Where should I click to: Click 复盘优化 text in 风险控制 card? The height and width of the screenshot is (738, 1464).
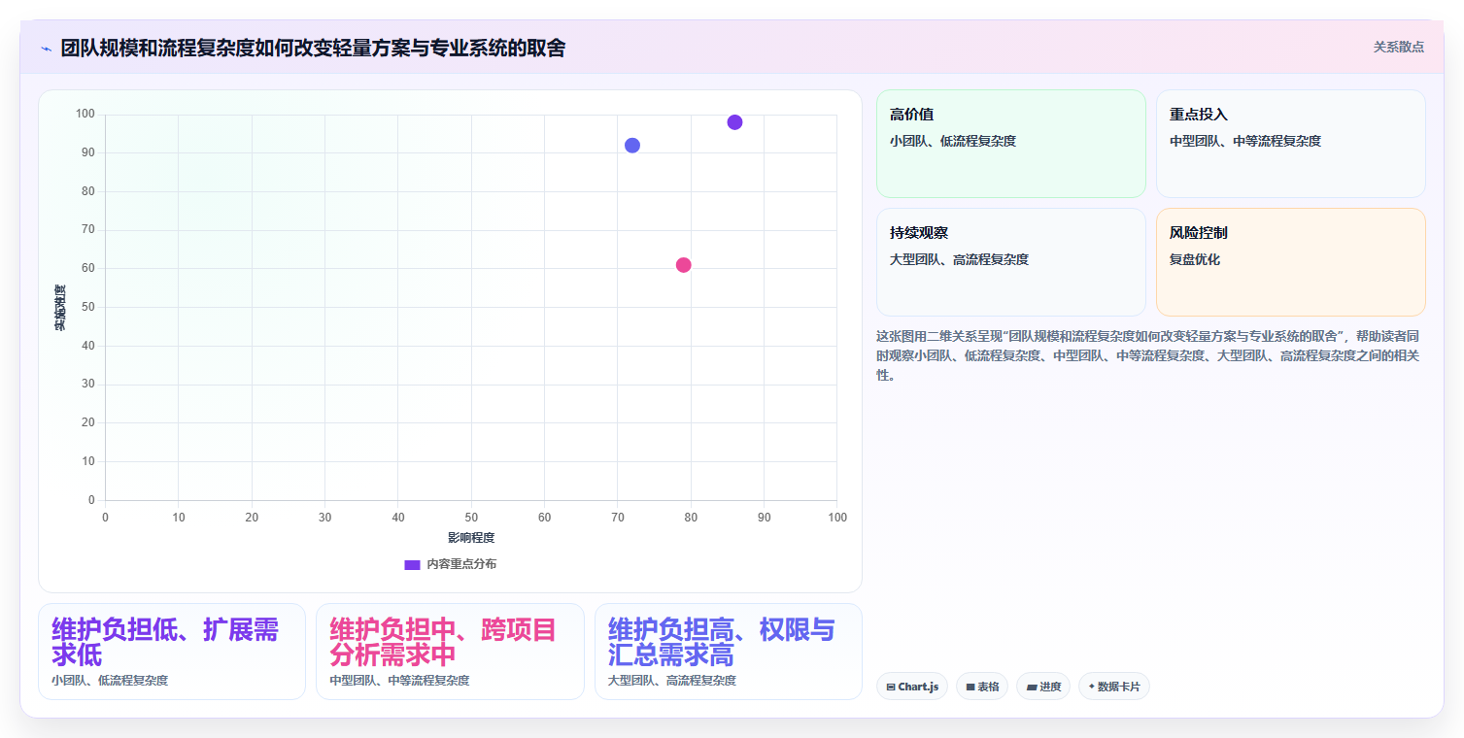click(x=1195, y=259)
